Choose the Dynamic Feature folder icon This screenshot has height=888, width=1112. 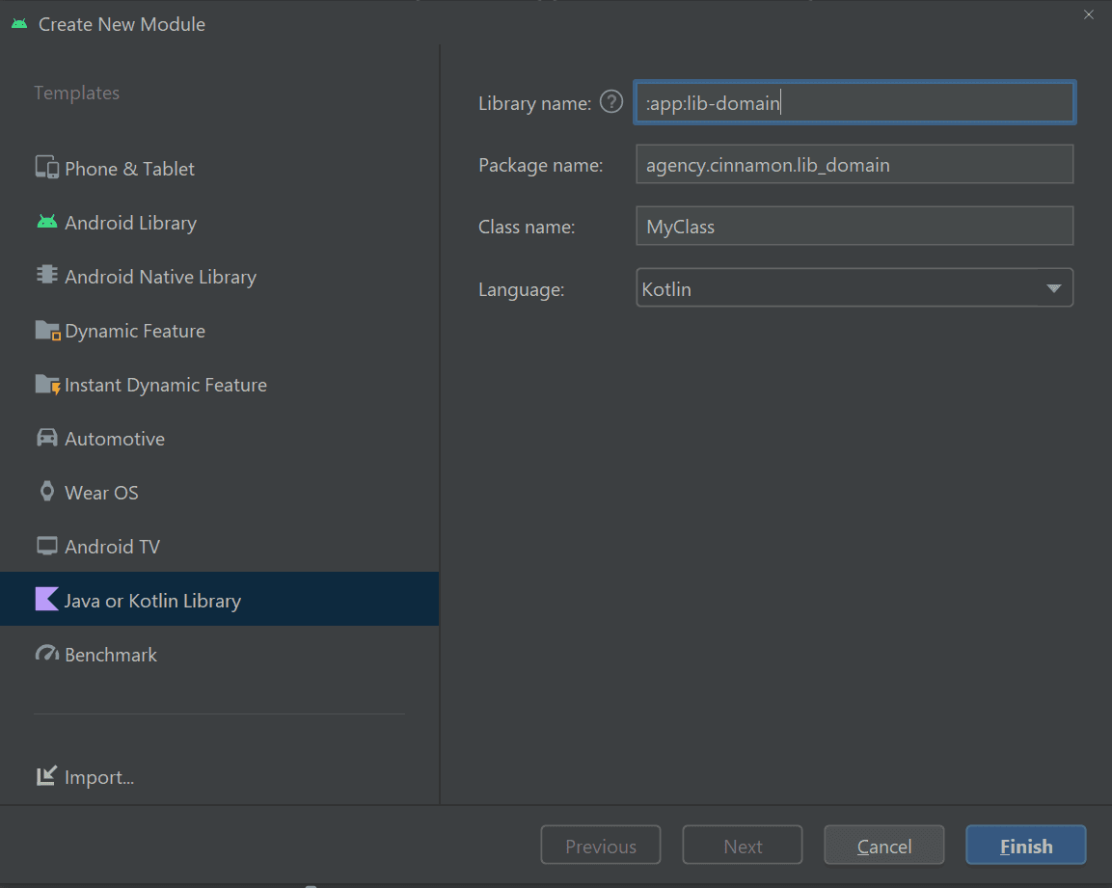47,331
